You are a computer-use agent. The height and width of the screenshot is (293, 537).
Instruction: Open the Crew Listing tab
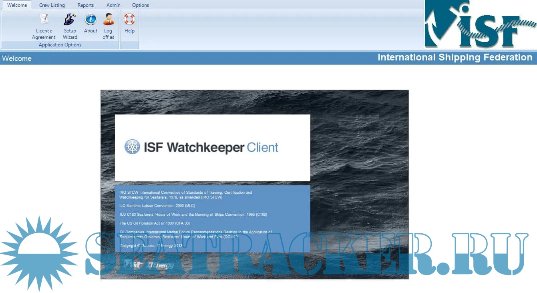point(52,5)
